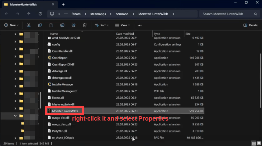Image resolution: width=262 pixels, height=146 pixels.
Task: Click the Rename icon in toolbar
Action: (x=62, y=25)
